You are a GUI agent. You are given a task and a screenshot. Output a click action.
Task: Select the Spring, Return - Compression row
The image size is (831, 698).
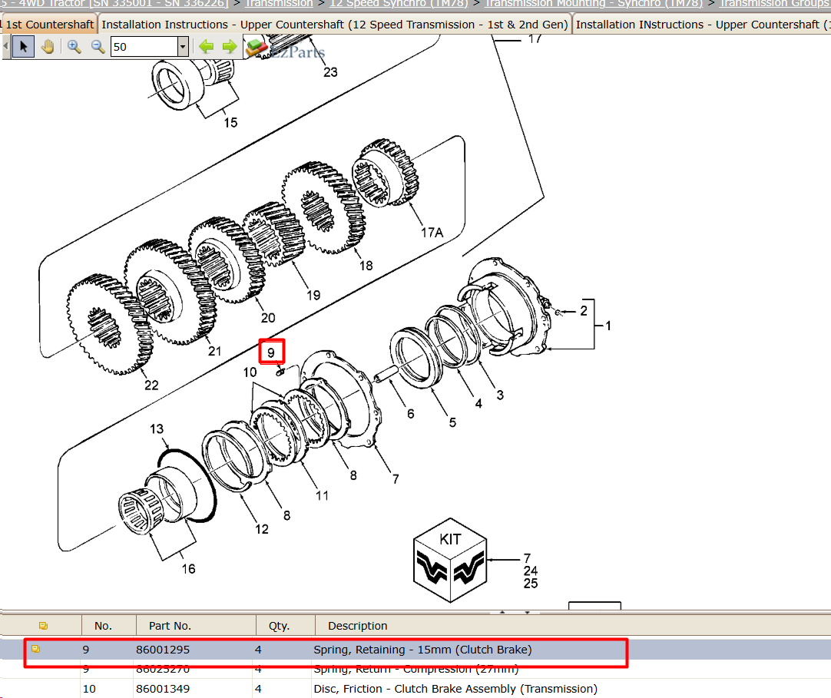pos(415,670)
